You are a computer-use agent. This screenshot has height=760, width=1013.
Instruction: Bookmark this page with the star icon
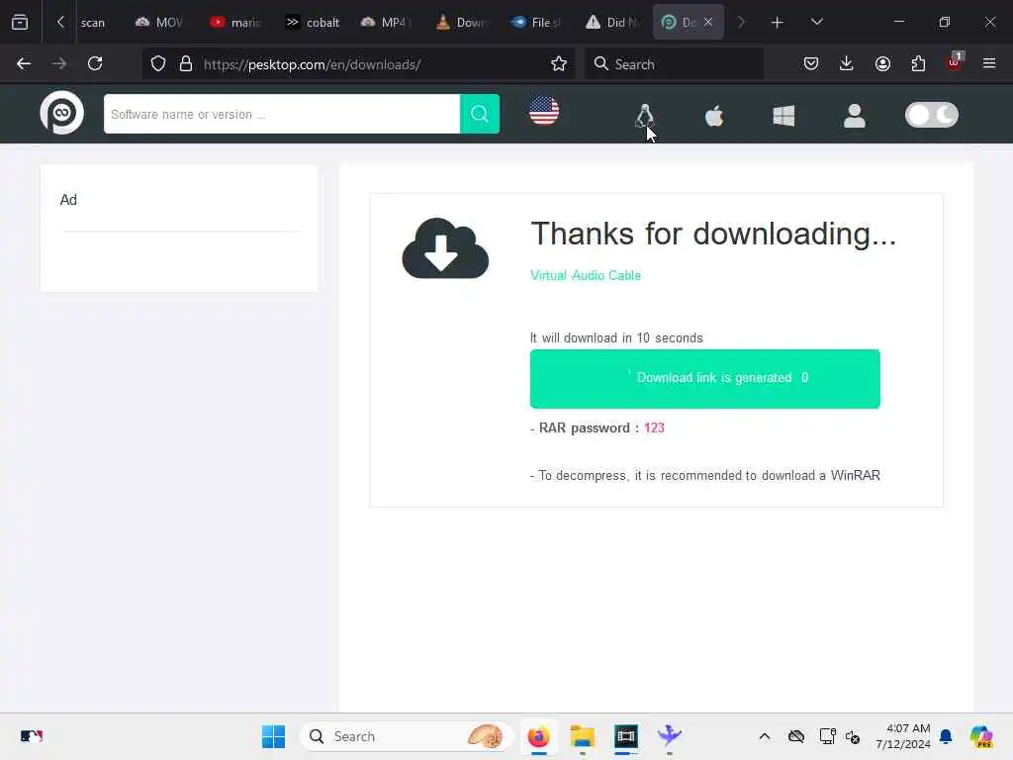[559, 64]
